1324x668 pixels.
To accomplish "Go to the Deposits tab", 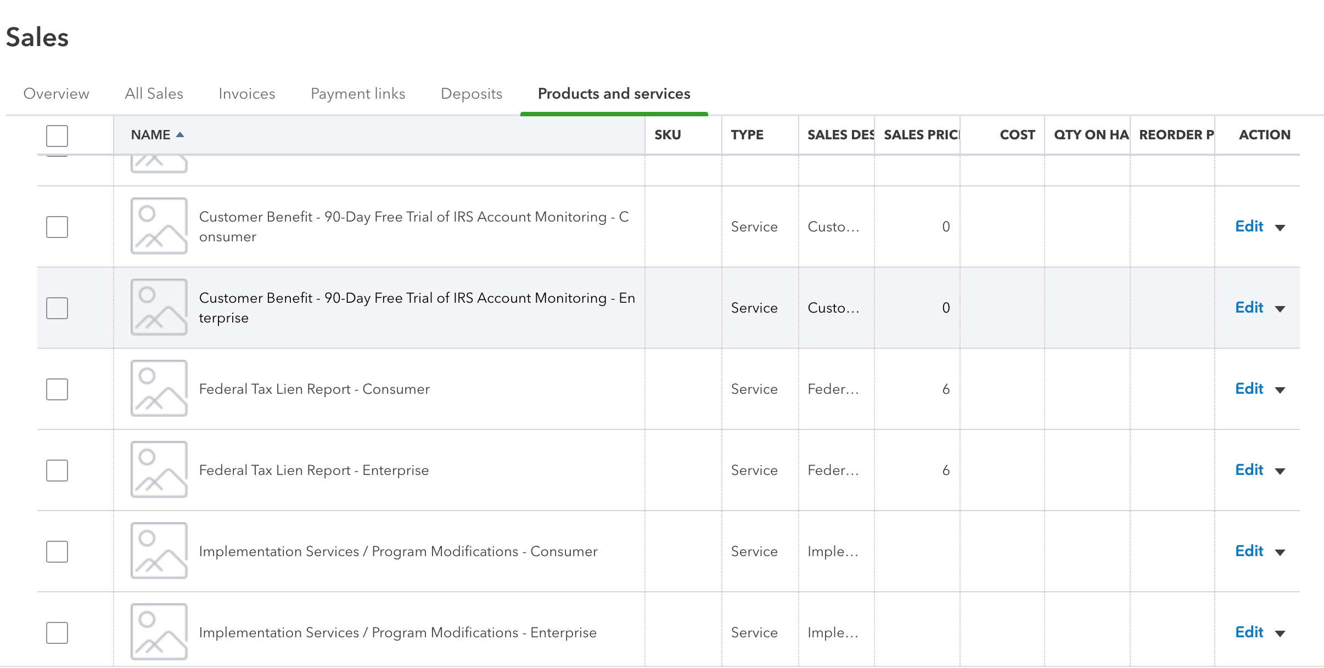I will click(x=472, y=94).
